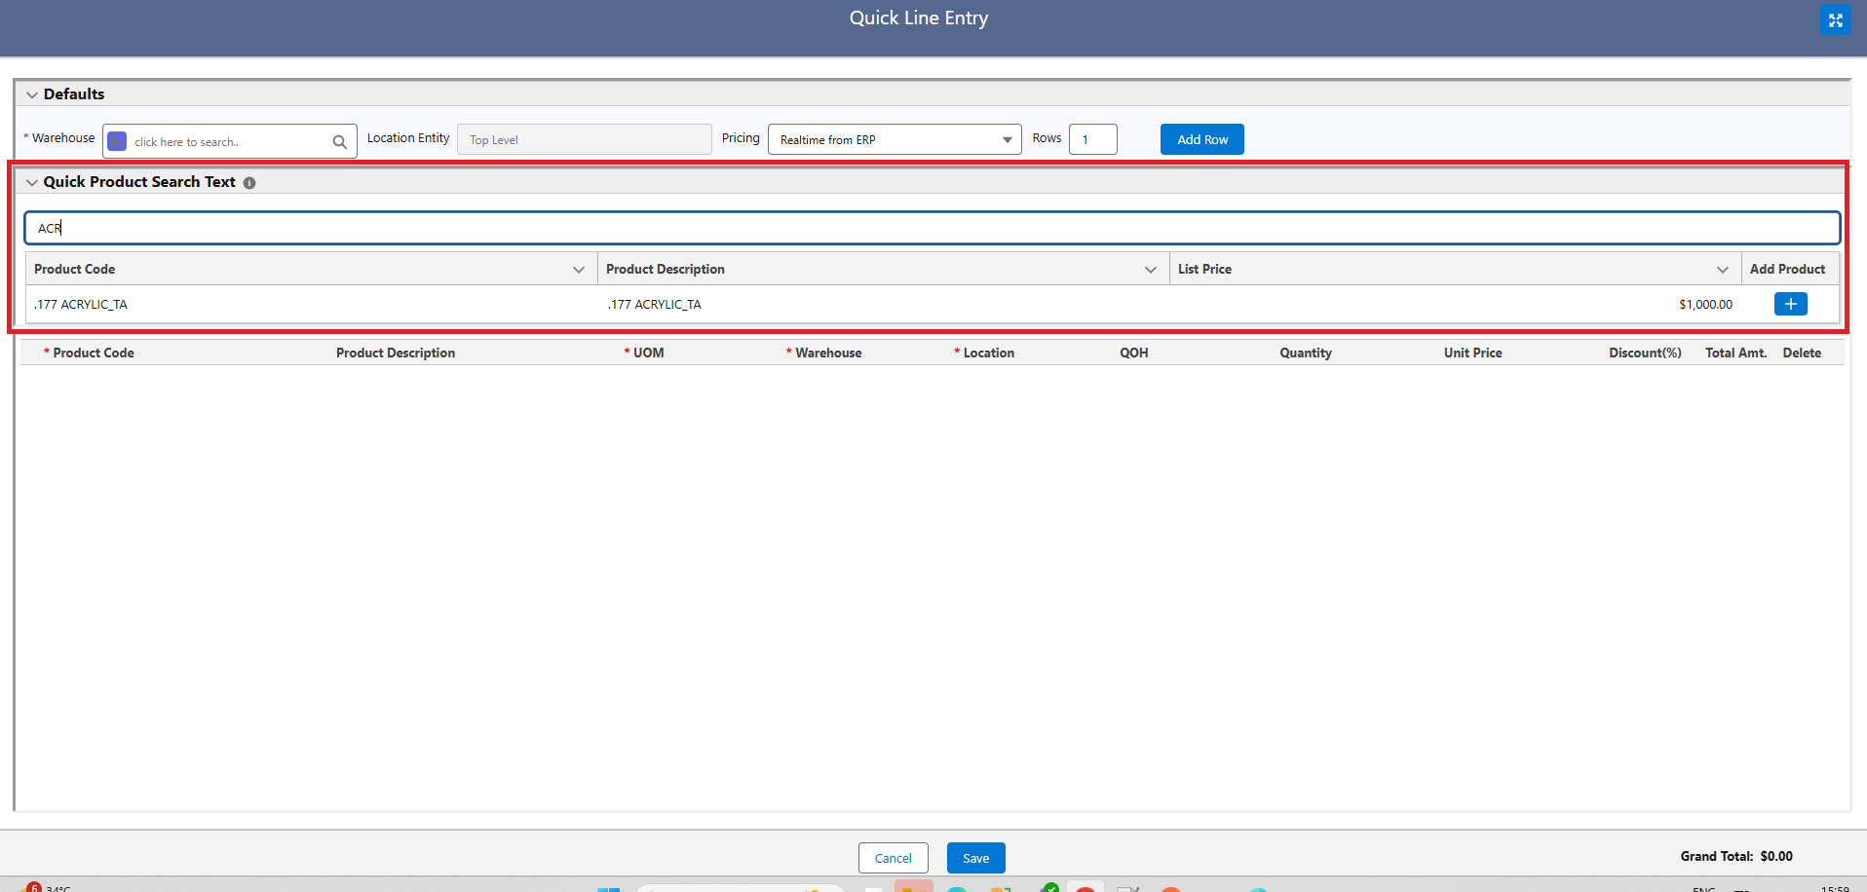Click the Location Entity field
The width and height of the screenshot is (1867, 892).
(x=584, y=139)
